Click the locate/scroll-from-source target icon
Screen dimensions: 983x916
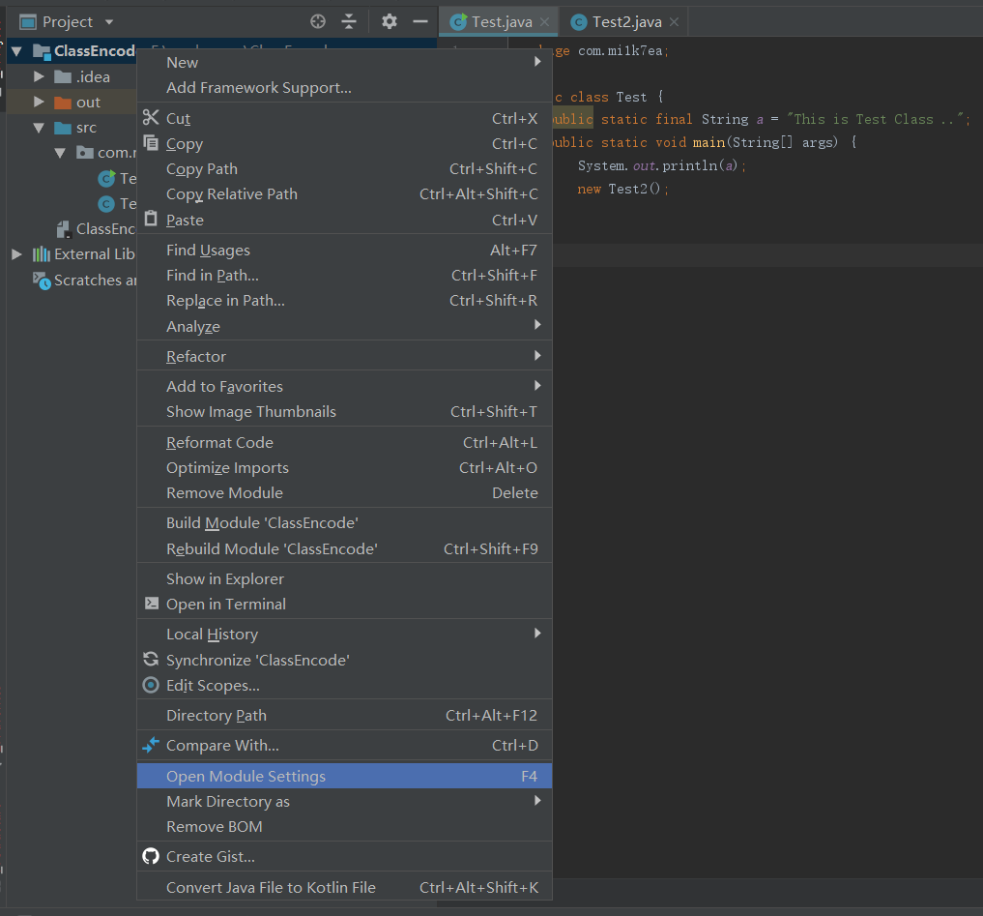click(318, 21)
